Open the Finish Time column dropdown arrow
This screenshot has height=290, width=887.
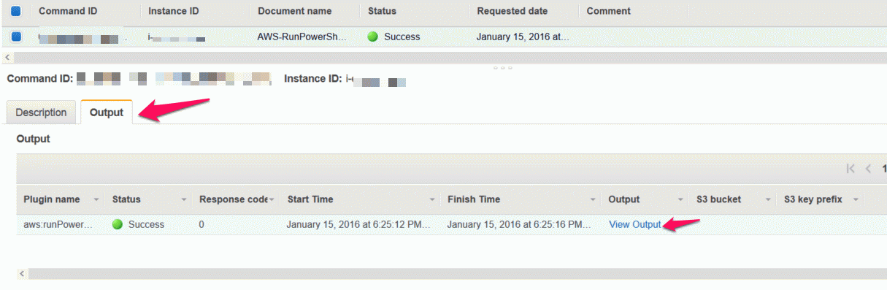tap(593, 199)
